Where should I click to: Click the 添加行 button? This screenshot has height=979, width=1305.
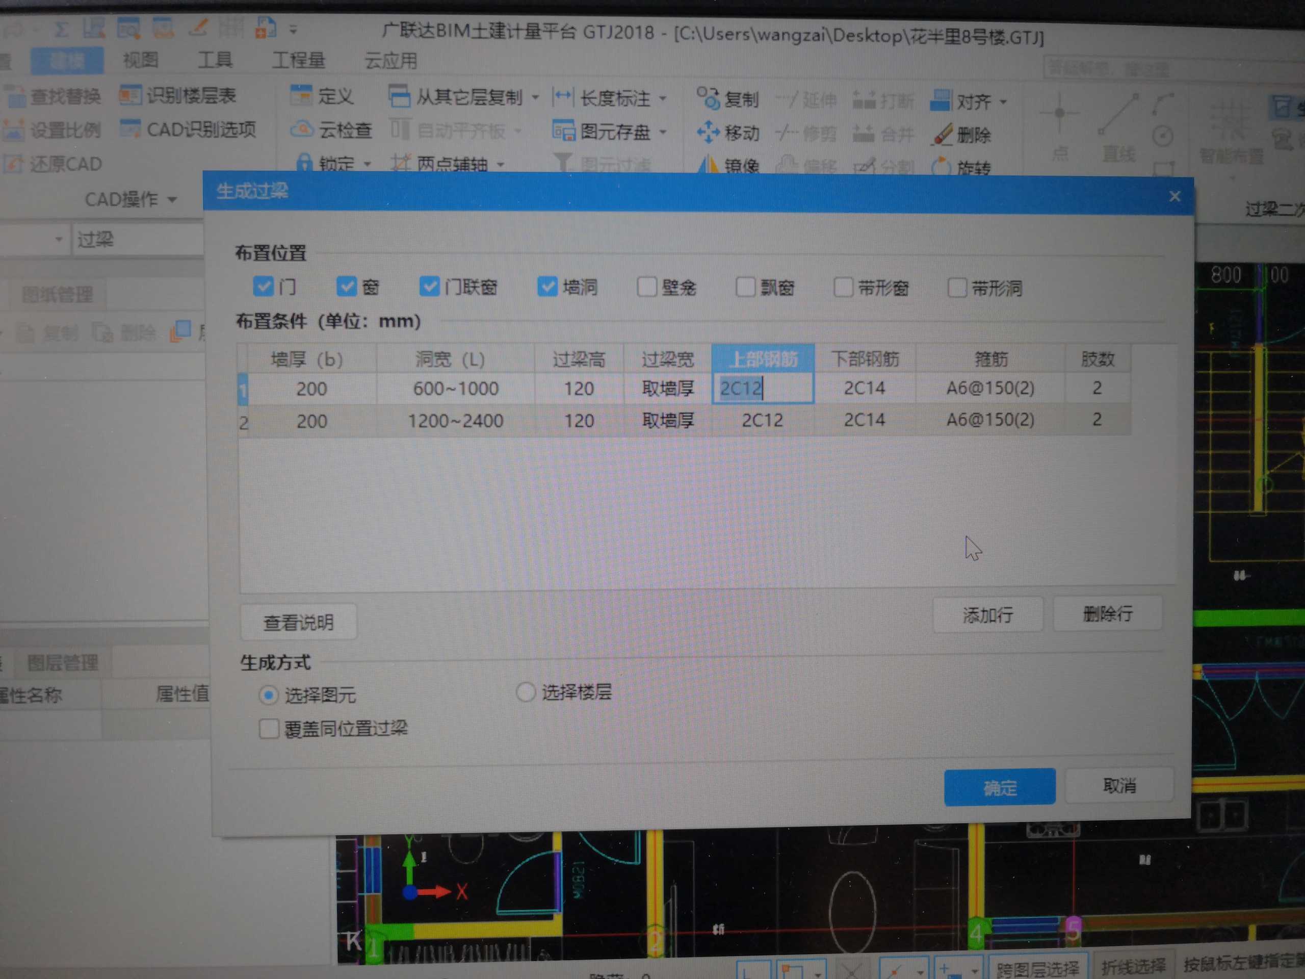click(987, 615)
